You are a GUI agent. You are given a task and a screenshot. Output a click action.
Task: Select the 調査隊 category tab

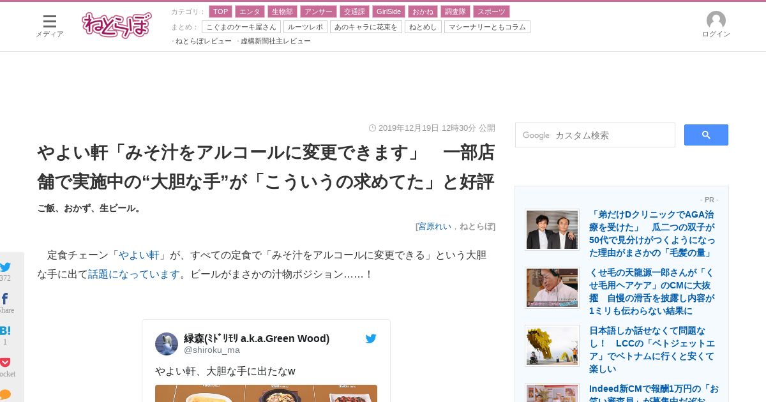(x=455, y=11)
